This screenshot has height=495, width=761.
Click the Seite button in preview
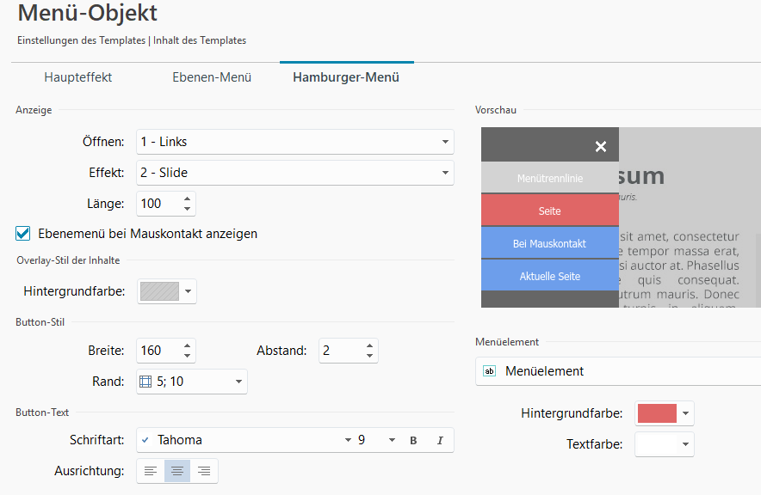tap(549, 211)
